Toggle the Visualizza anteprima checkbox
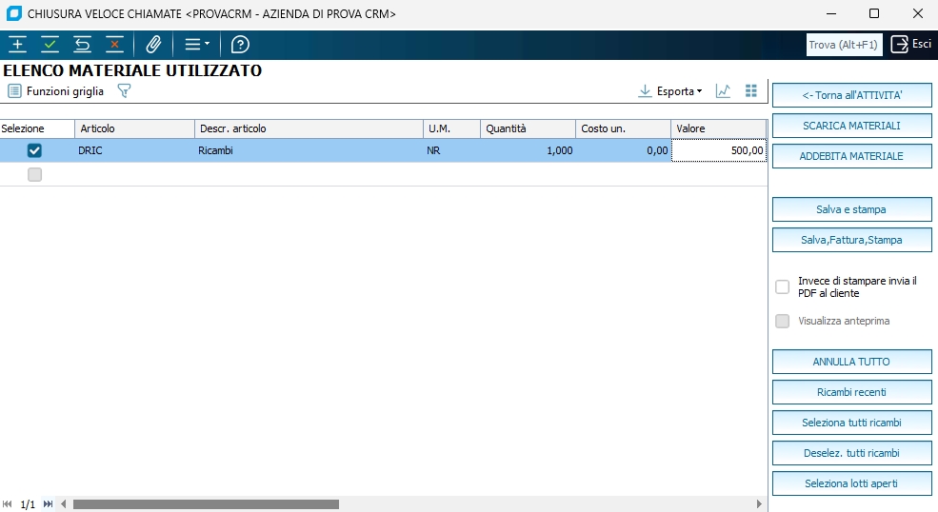The image size is (938, 512). pos(783,322)
